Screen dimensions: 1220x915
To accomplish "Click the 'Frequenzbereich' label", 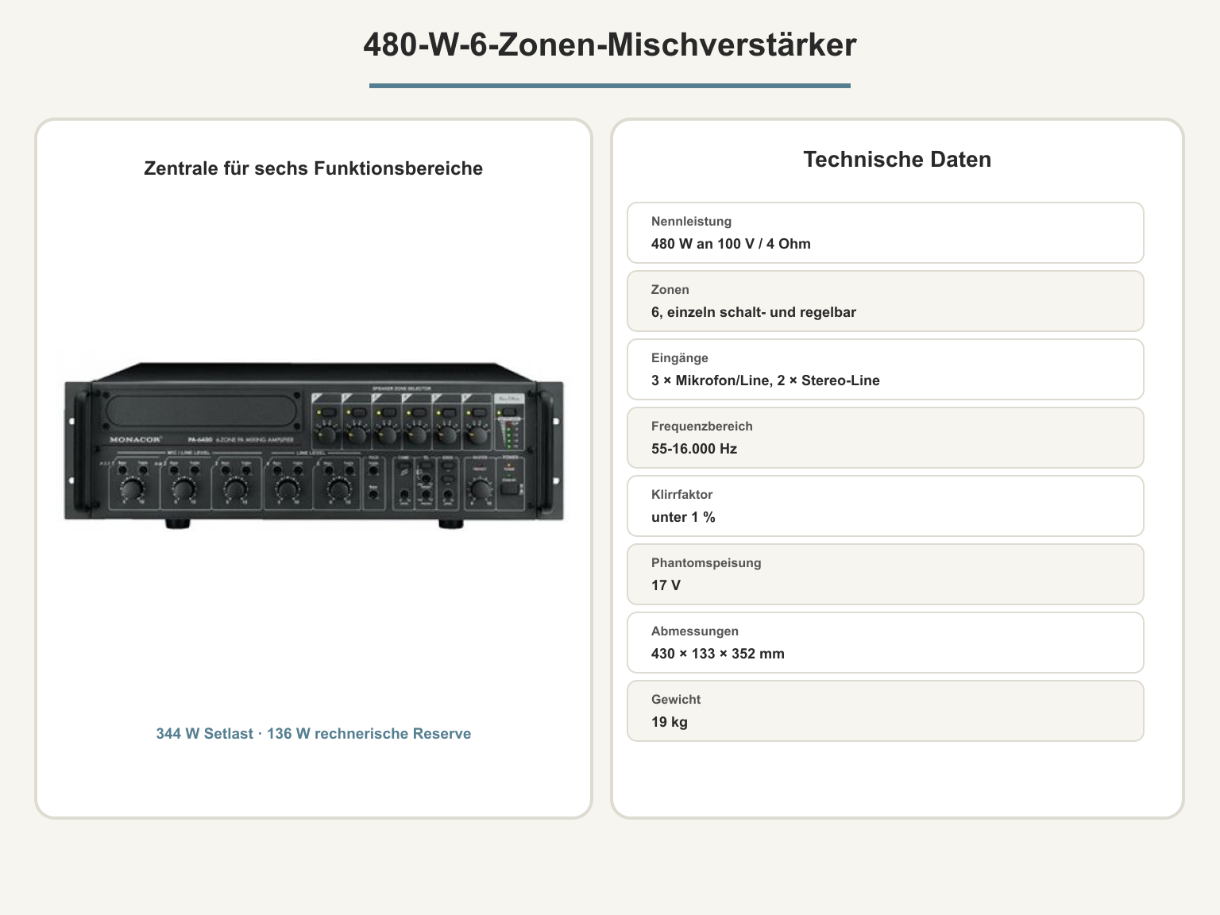I will [x=702, y=427].
